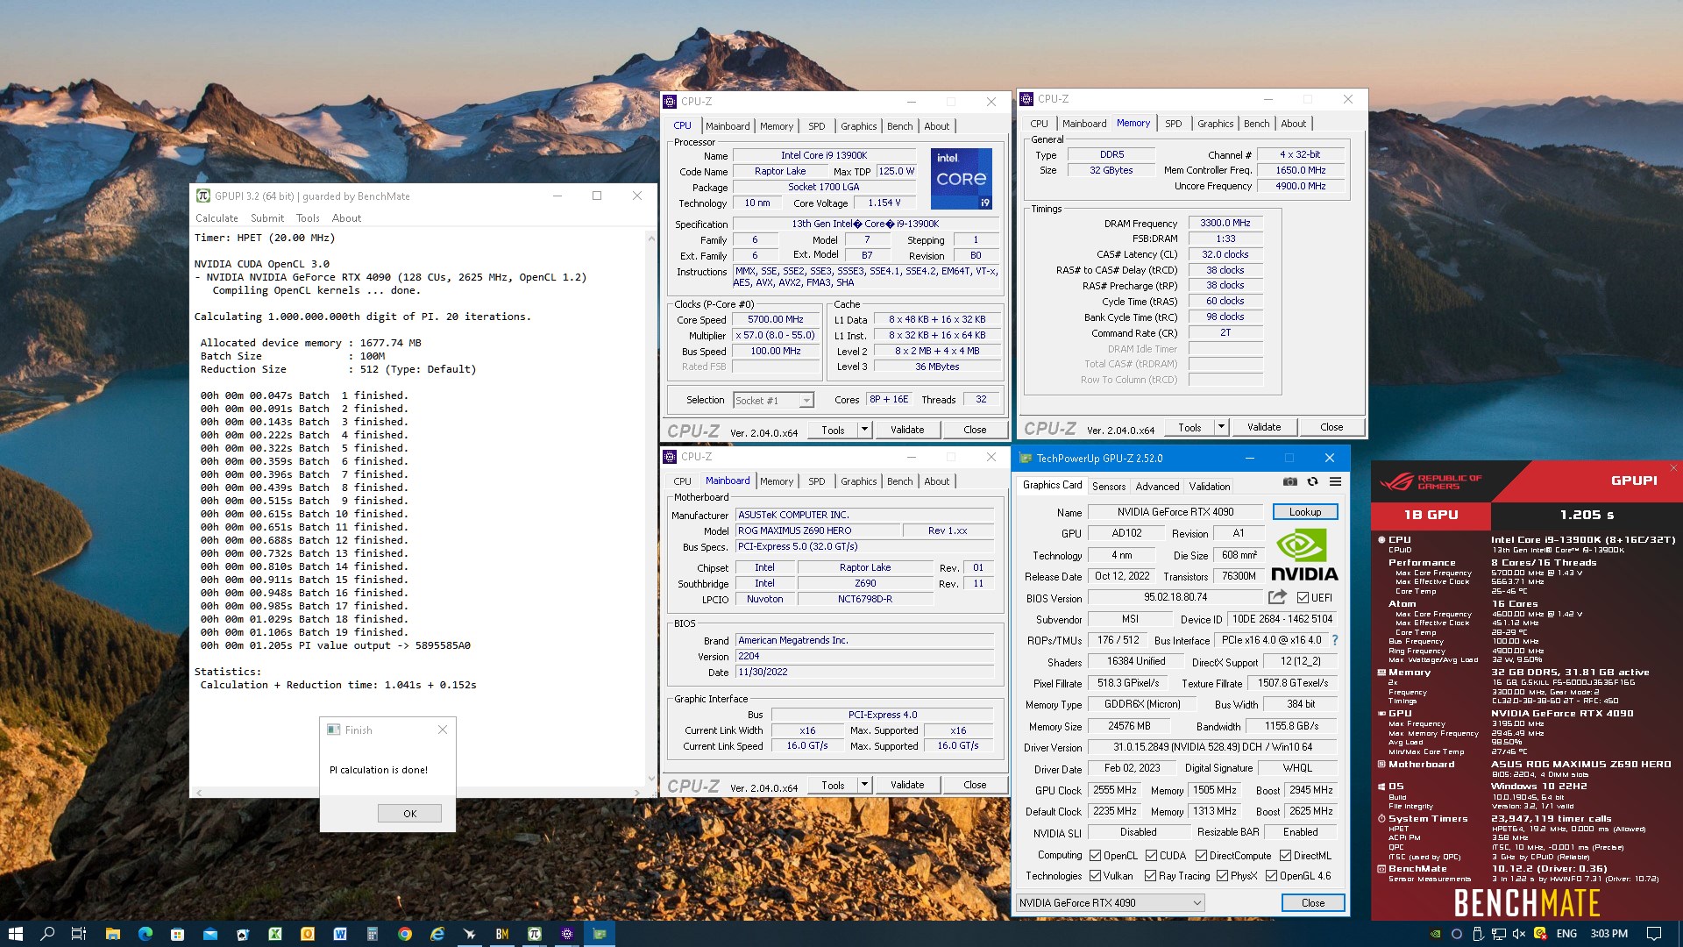Click the BIOS version share/export icon in GPU-Z
This screenshot has width=1683, height=947.
click(x=1277, y=597)
